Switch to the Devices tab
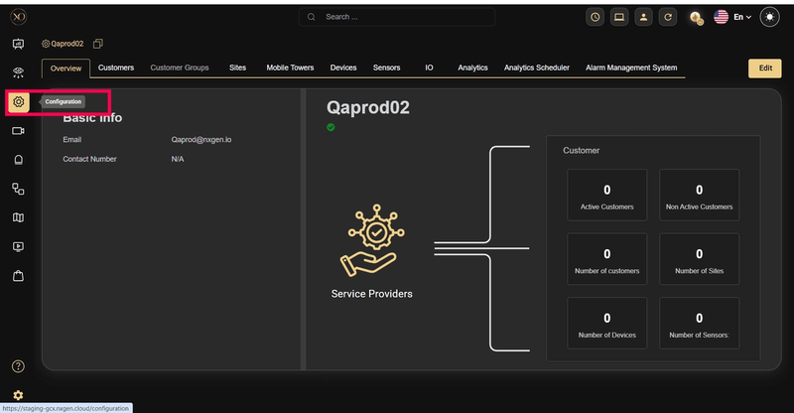 [343, 68]
